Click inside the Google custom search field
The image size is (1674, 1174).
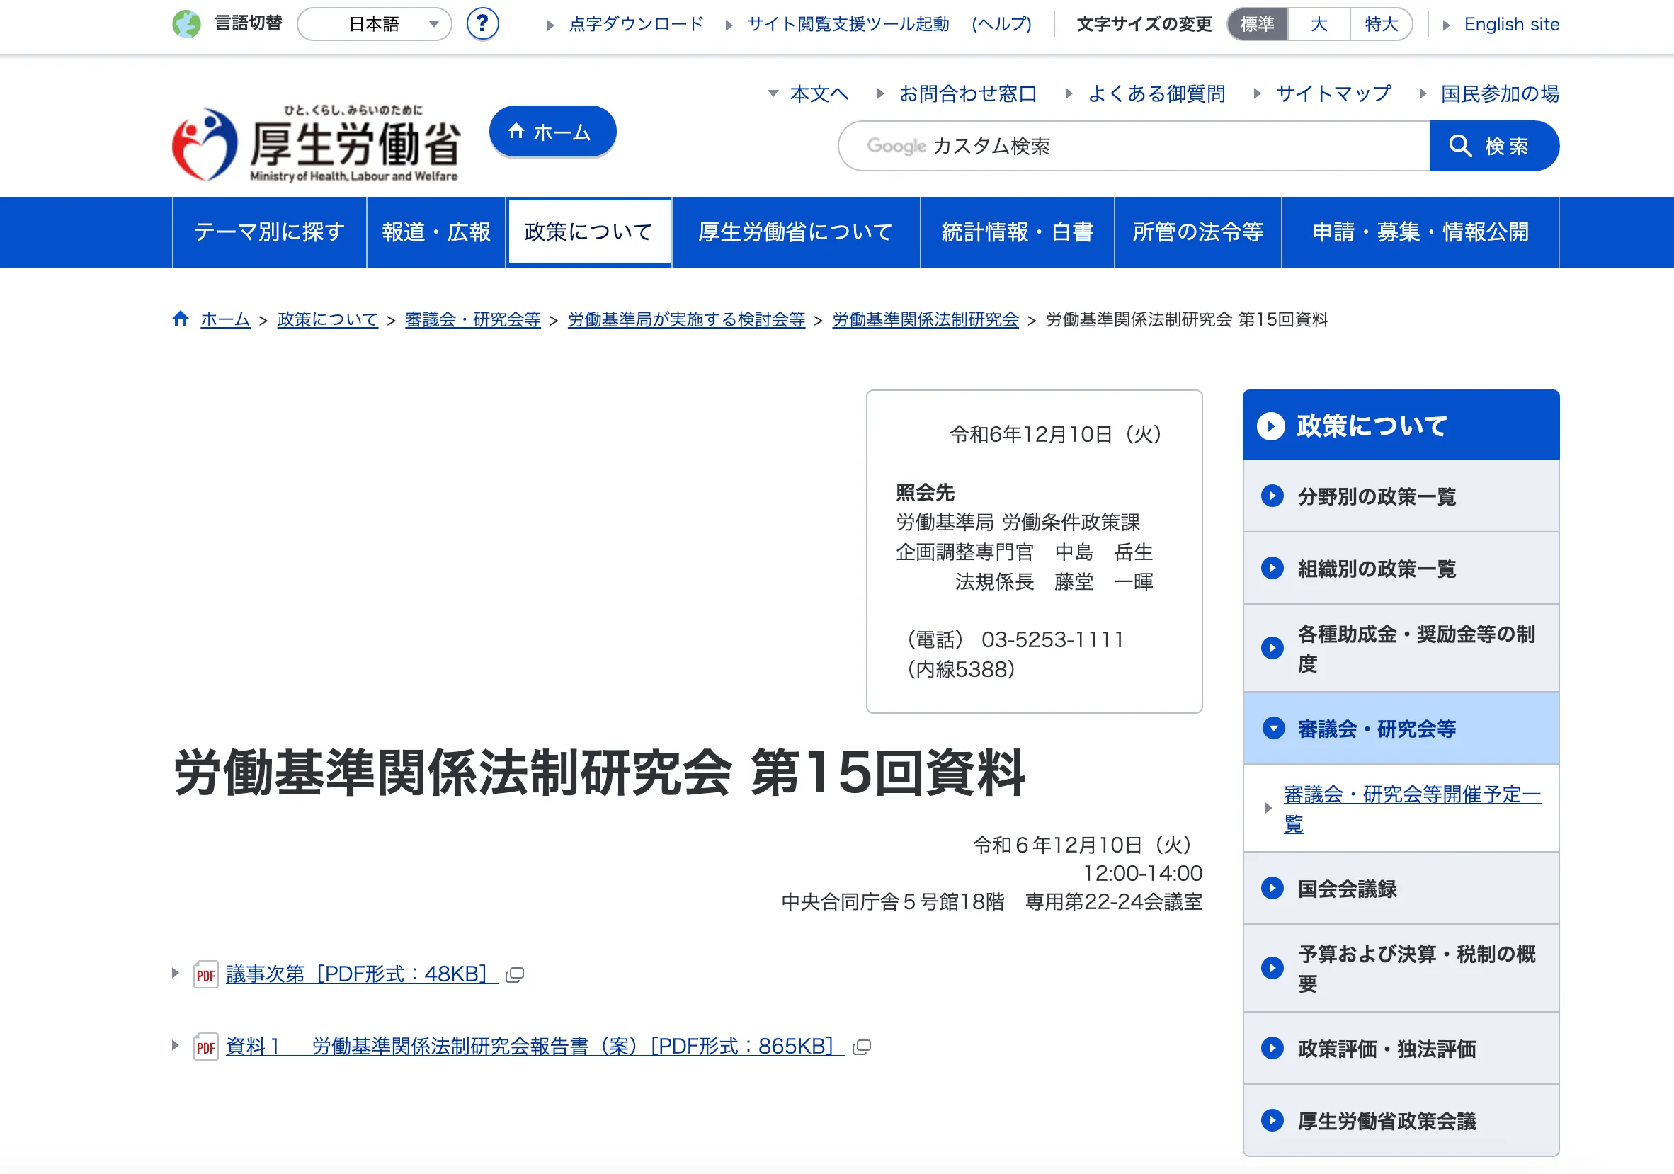click(1130, 146)
